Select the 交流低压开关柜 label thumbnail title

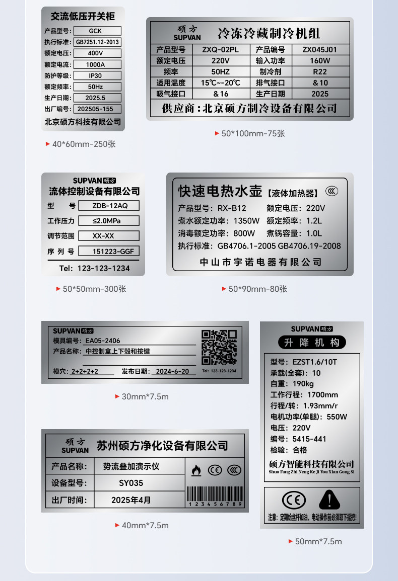pos(83,16)
